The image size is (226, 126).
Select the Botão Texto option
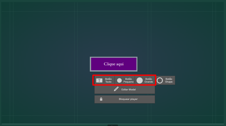point(104,80)
